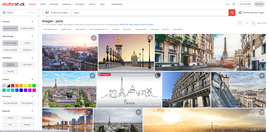Click the Artiste icon on line-art image
269x132 pixels.
pos(150,103)
